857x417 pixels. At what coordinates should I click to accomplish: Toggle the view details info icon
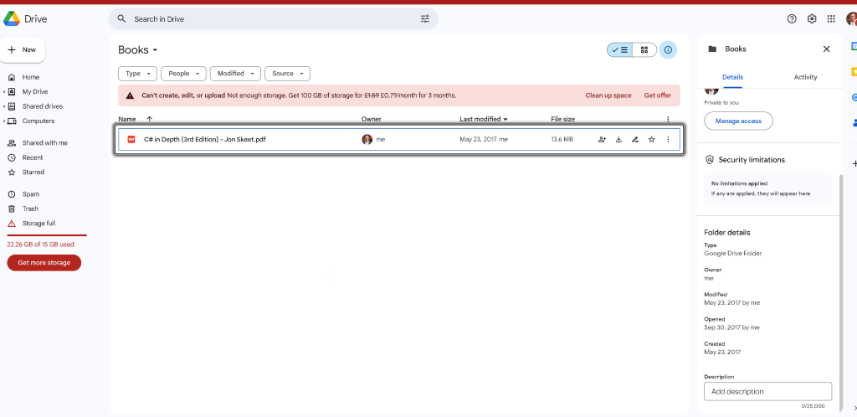(668, 49)
